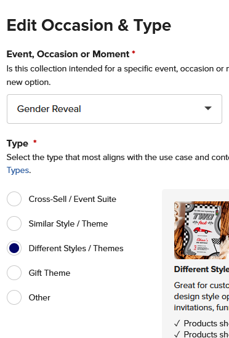Select Cross-Sell / Event Suite radio button

[14, 199]
